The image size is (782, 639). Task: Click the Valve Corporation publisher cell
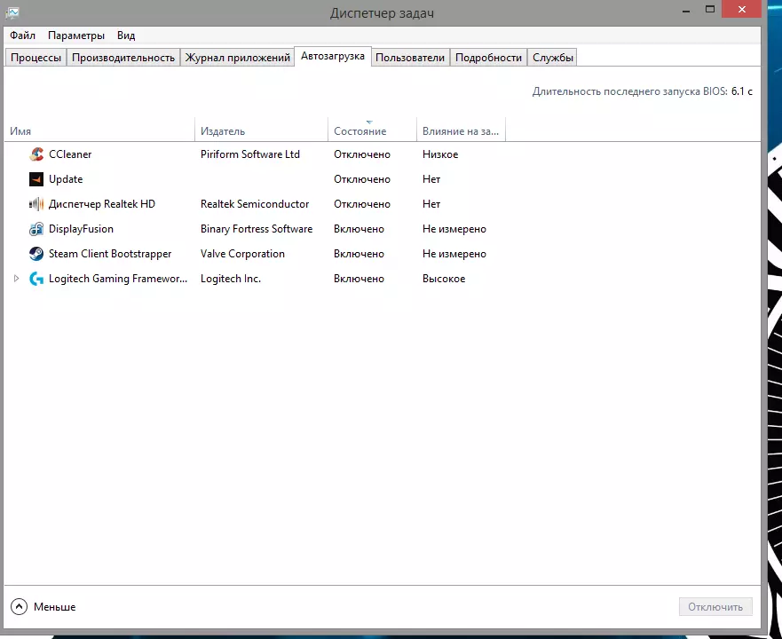(x=242, y=254)
